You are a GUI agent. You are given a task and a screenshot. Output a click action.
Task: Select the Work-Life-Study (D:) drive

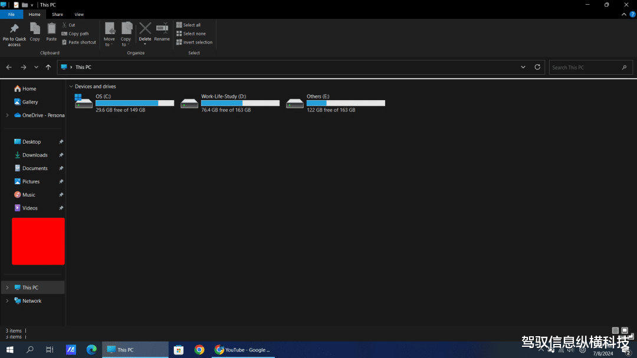click(x=230, y=103)
